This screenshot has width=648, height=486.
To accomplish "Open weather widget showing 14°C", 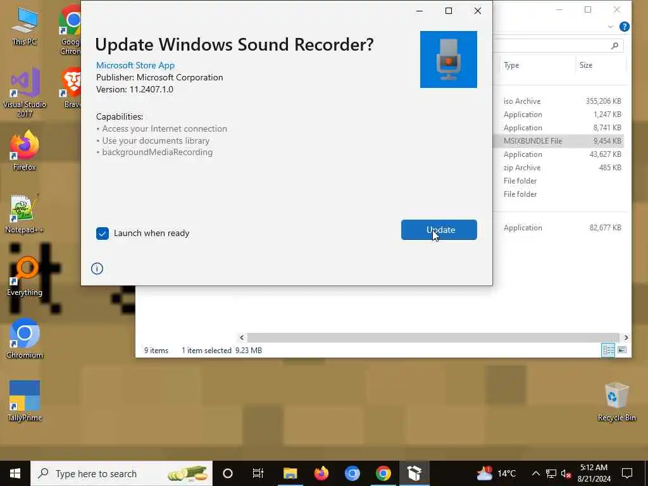I will (496, 473).
